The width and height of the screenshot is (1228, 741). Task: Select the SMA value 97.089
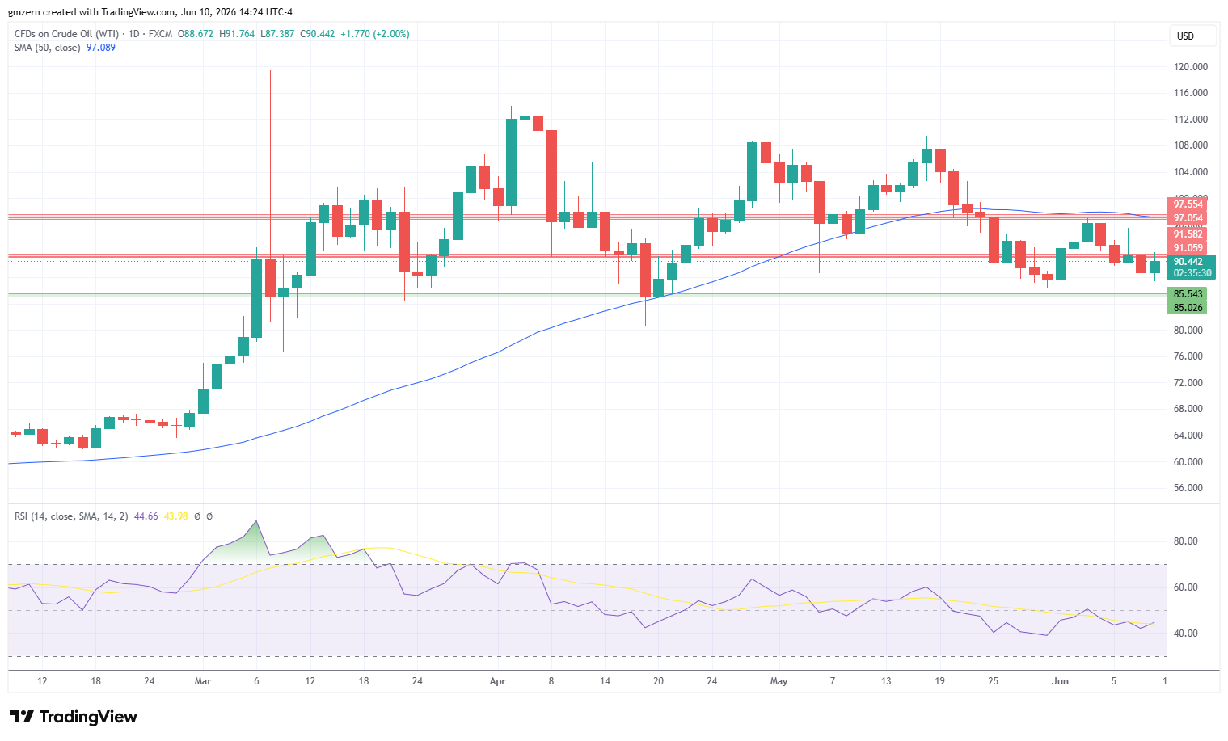pyautogui.click(x=101, y=48)
